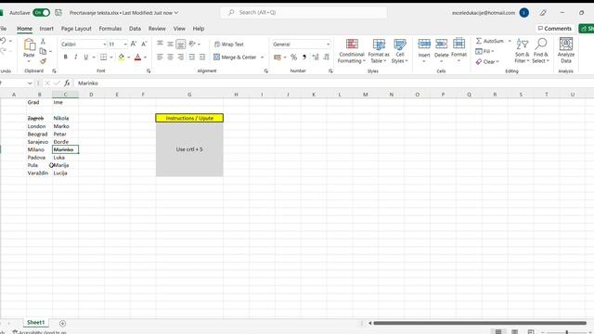
Task: Open the Data tab
Action: [x=135, y=29]
